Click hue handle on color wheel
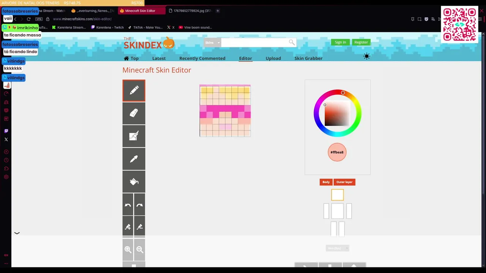Viewport: 486px width, 273px height. (343, 93)
